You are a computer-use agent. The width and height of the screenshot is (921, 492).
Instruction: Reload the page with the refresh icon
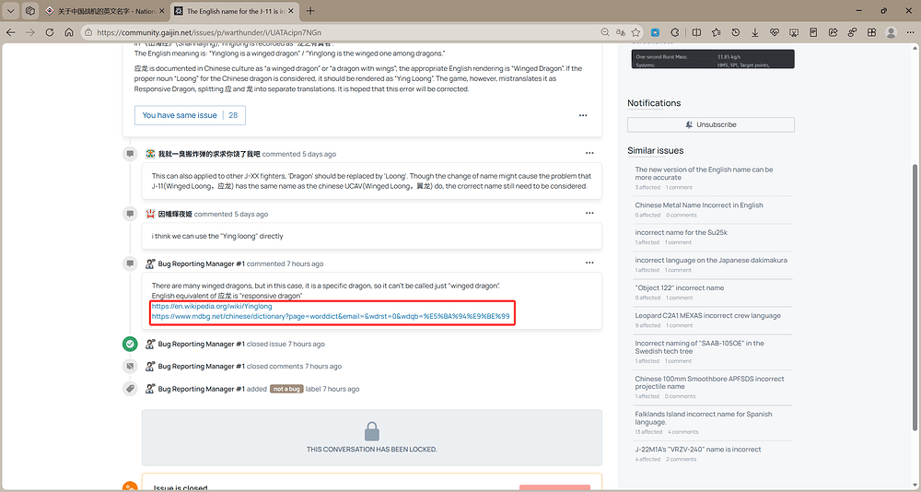50,32
